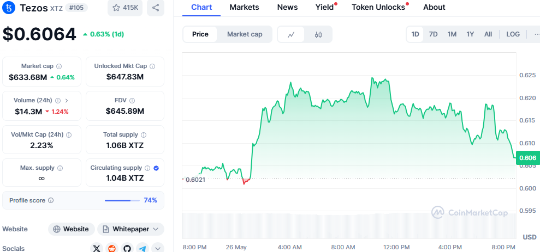
Task: Open the Website link button
Action: click(72, 229)
